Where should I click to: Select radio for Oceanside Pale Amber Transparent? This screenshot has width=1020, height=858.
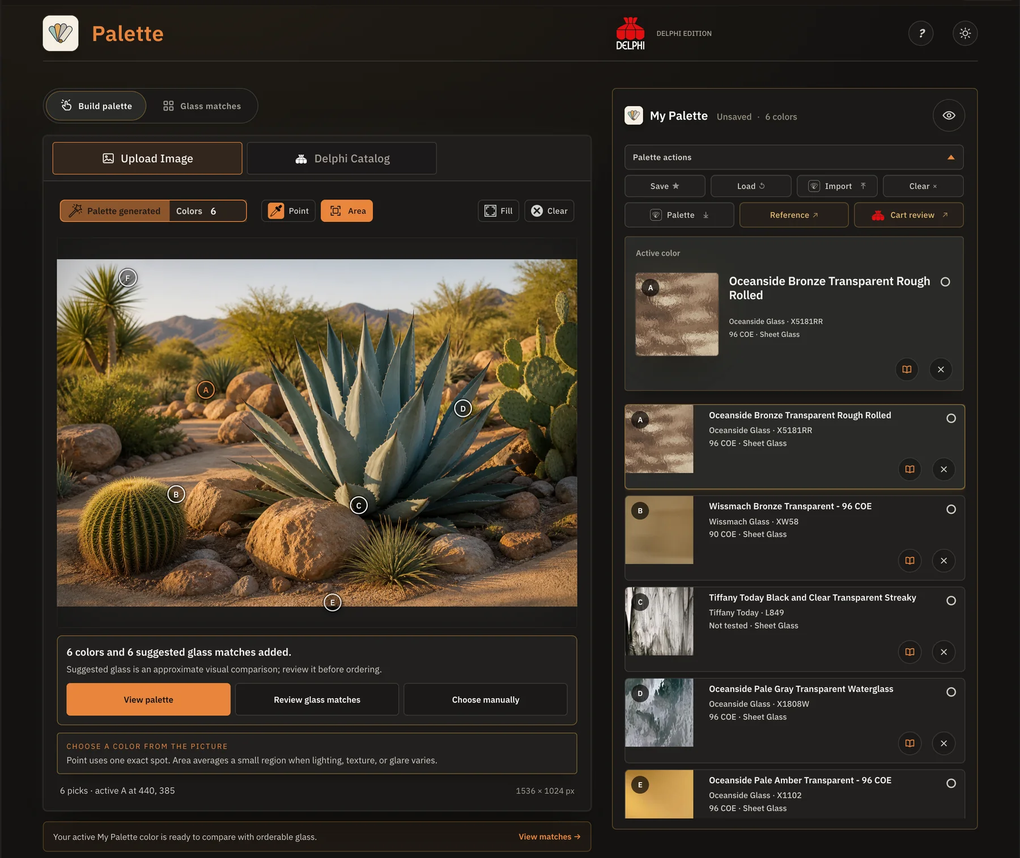[951, 783]
